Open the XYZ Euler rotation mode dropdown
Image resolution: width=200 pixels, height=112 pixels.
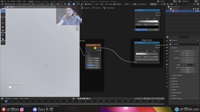point(187,65)
